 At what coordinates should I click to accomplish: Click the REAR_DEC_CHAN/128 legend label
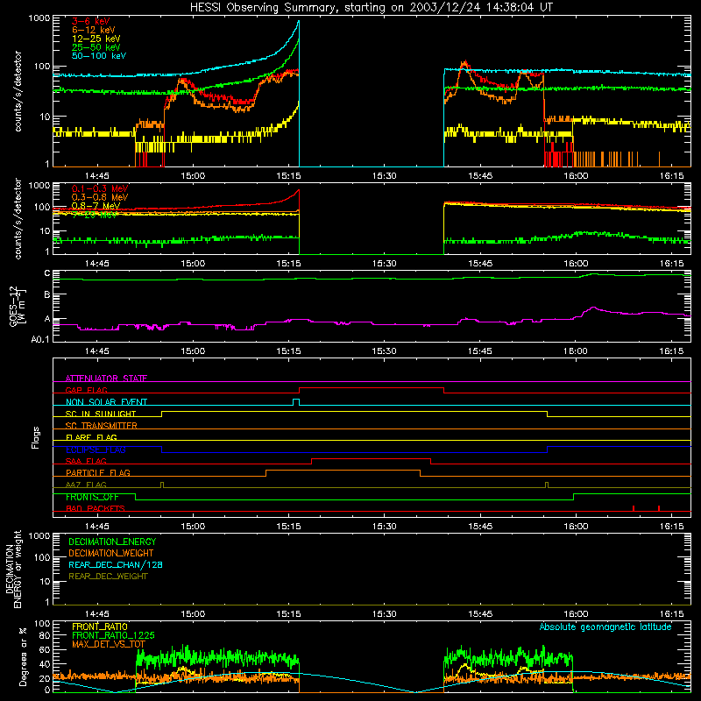[116, 564]
